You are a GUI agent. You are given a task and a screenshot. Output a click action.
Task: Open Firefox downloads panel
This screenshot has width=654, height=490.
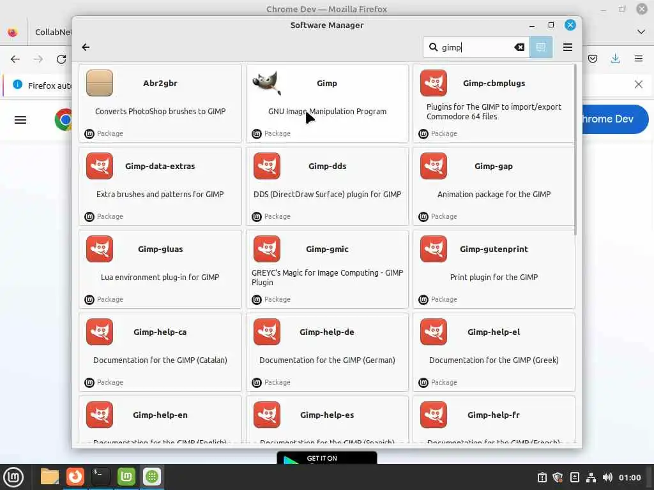615,59
